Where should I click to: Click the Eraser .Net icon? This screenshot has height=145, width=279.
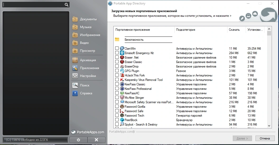(x=122, y=57)
